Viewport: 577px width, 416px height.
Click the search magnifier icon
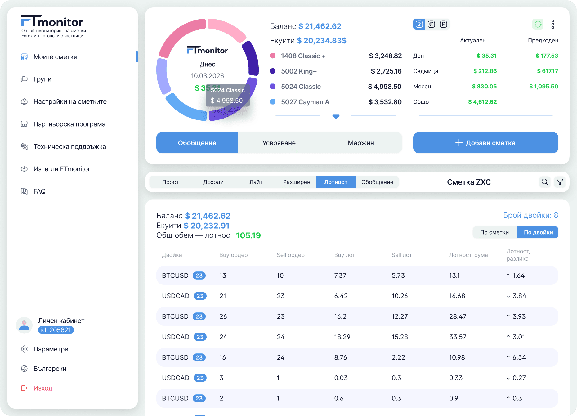(x=545, y=182)
